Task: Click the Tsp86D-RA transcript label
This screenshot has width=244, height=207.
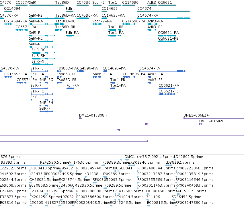Action: pyautogui.click(x=65, y=16)
